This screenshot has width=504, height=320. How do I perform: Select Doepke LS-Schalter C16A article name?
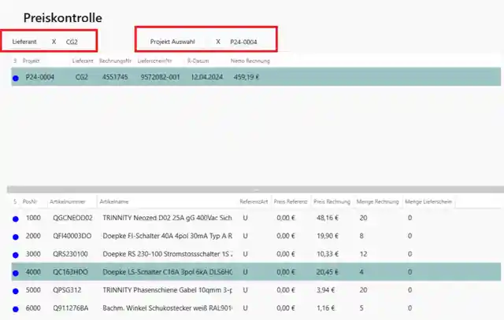tap(168, 272)
